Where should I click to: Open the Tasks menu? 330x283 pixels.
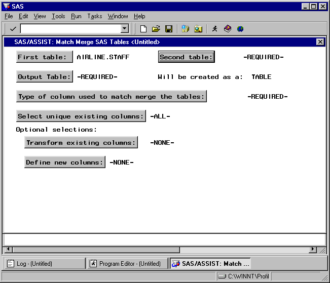pyautogui.click(x=94, y=16)
